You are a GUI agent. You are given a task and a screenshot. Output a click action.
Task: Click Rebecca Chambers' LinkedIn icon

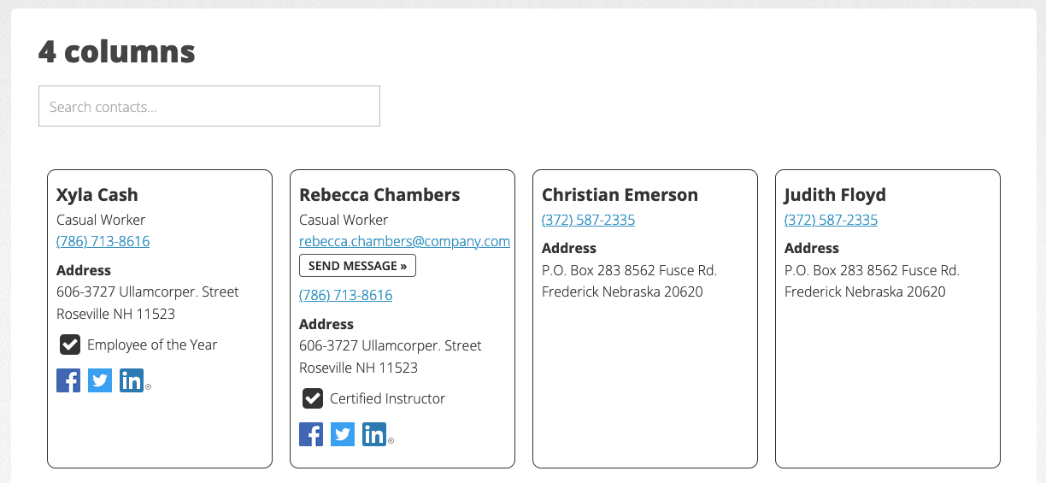tap(374, 434)
